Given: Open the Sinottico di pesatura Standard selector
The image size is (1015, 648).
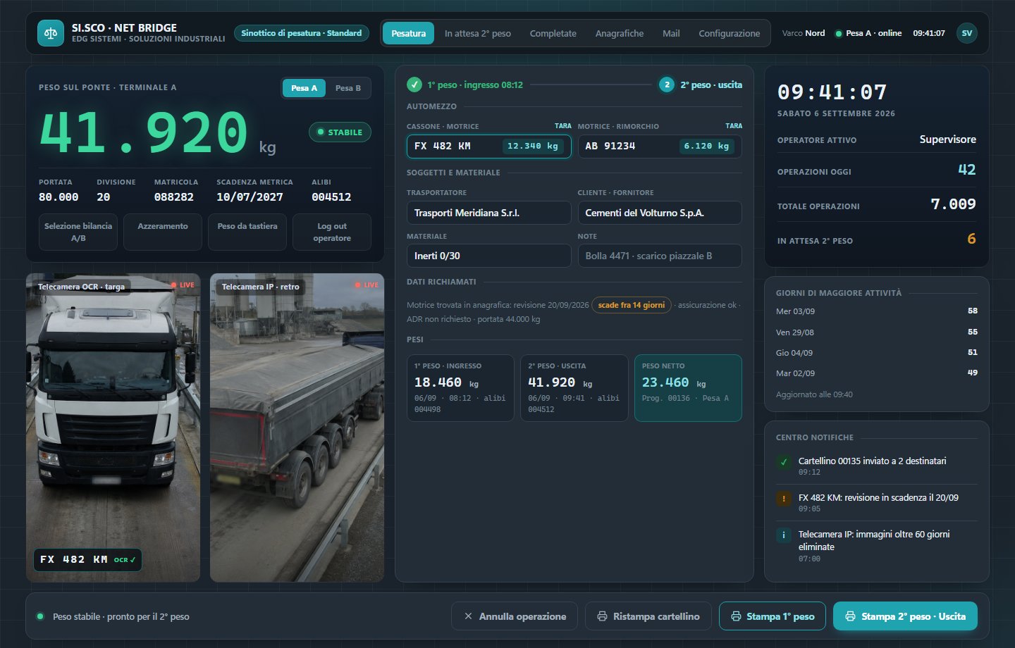Looking at the screenshot, I should click(x=302, y=33).
